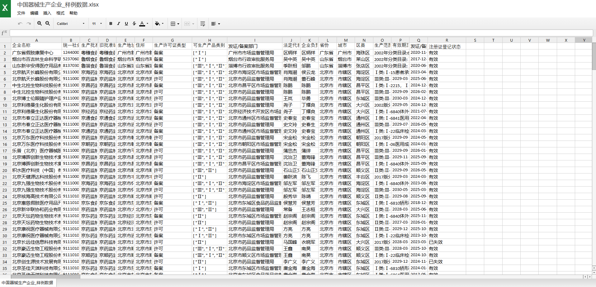Select row 20 header
Viewport: 596px width, 287px height.
tap(5, 170)
